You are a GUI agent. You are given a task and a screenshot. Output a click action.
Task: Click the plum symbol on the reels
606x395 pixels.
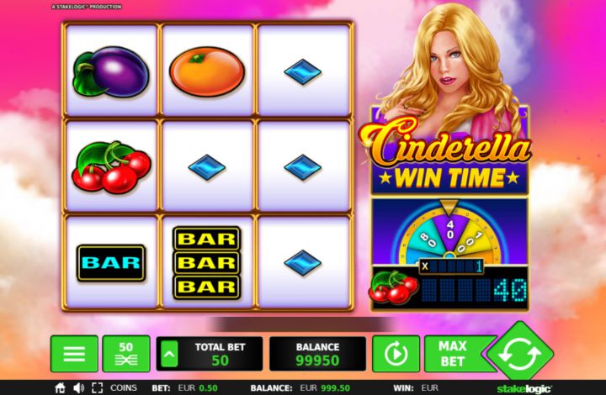[x=111, y=71]
